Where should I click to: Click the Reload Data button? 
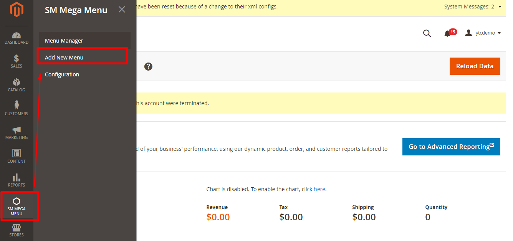click(475, 66)
